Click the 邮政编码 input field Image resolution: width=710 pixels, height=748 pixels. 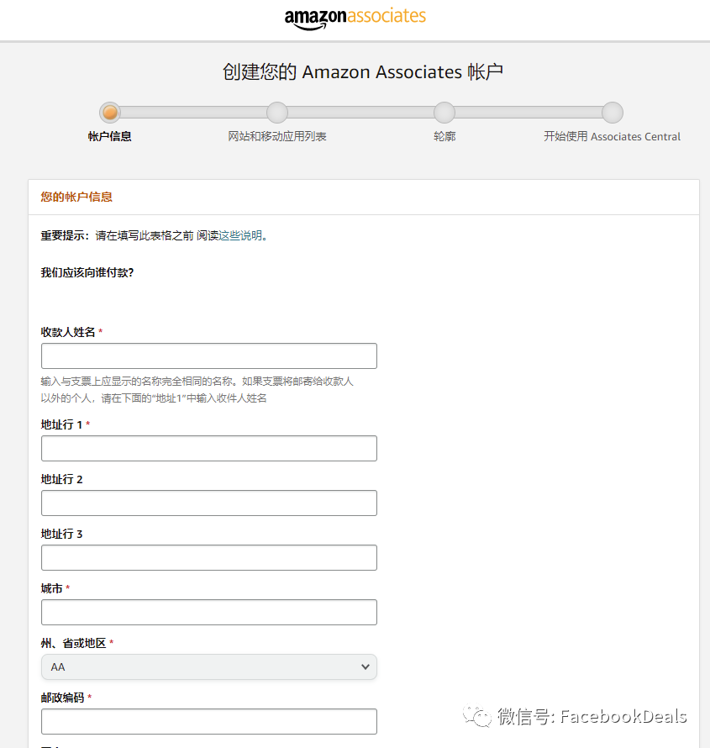click(x=209, y=721)
